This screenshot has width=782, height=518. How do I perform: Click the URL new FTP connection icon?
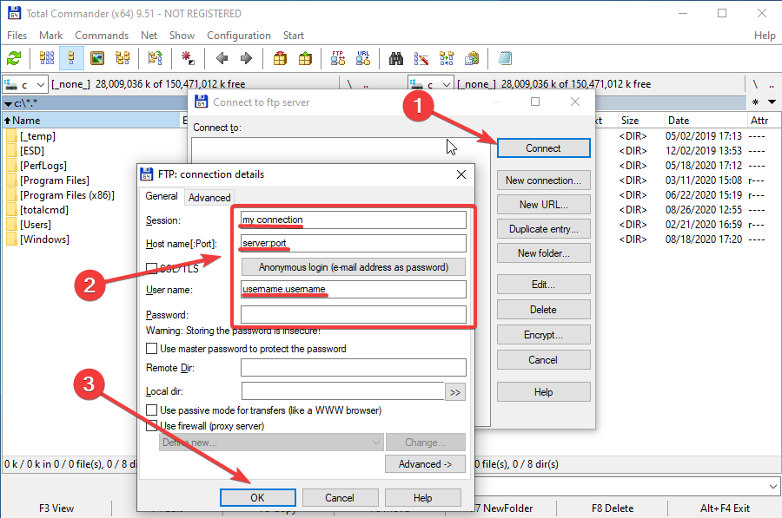(363, 58)
